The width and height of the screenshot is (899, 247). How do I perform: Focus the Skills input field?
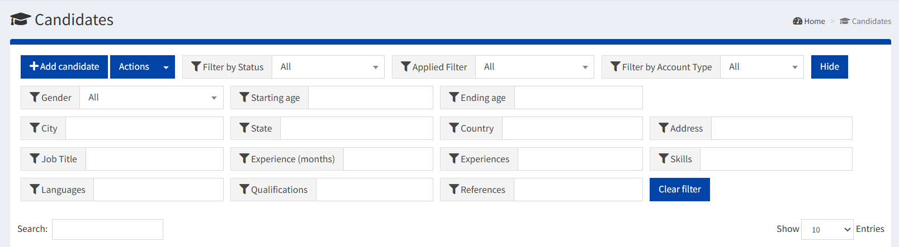[777, 159]
